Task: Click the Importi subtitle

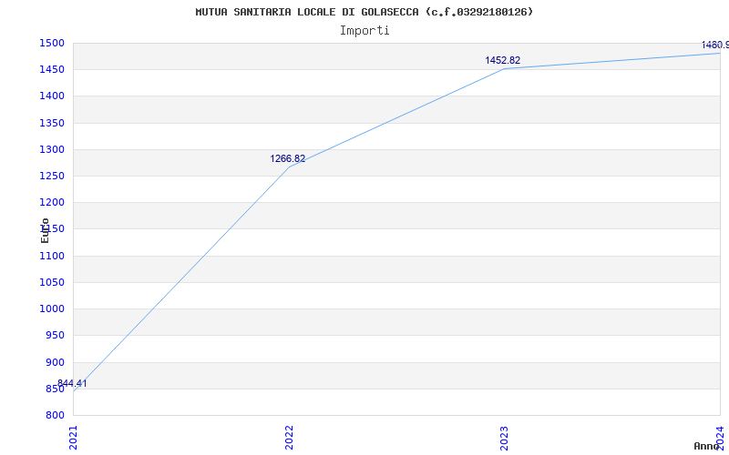Action: coord(364,31)
